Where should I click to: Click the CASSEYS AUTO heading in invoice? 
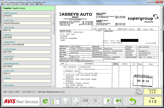tap(76, 14)
